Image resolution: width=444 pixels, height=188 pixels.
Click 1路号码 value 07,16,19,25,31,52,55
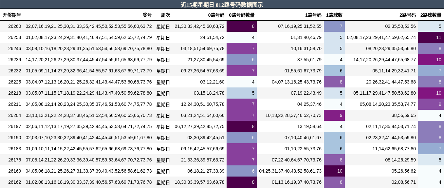[300, 26]
